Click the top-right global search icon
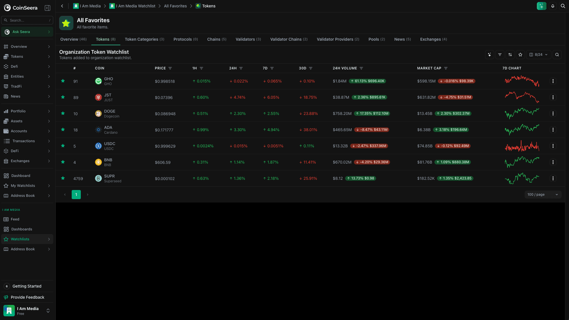The image size is (569, 320). [563, 6]
